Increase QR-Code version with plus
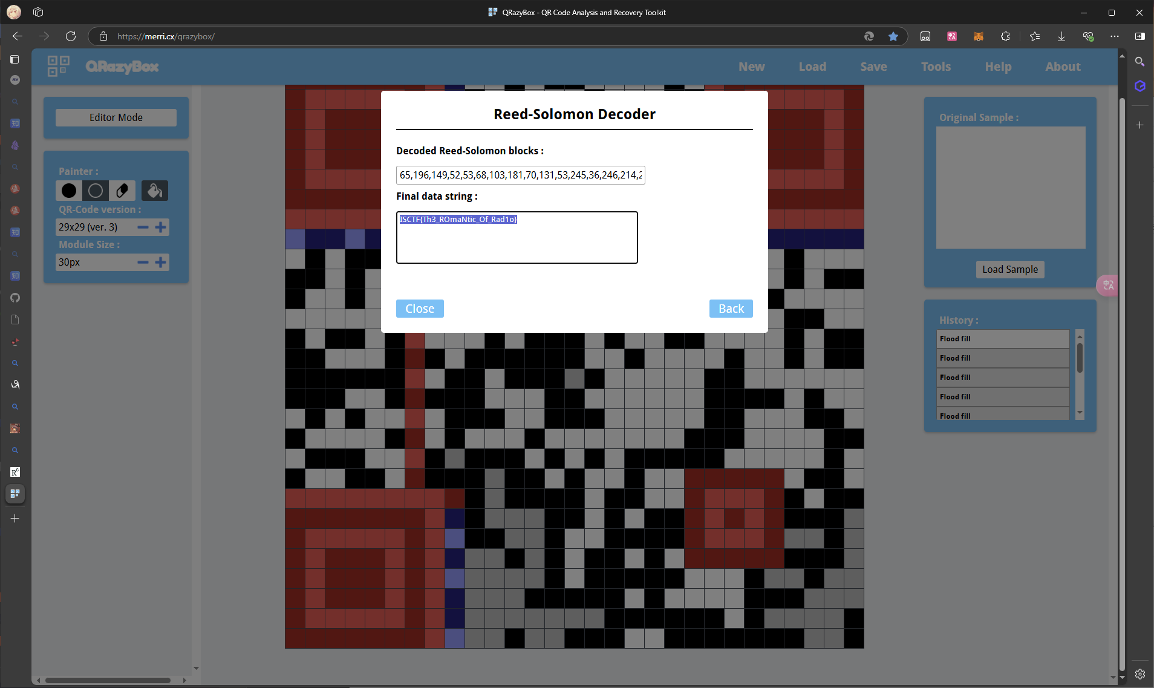 pyautogui.click(x=161, y=227)
